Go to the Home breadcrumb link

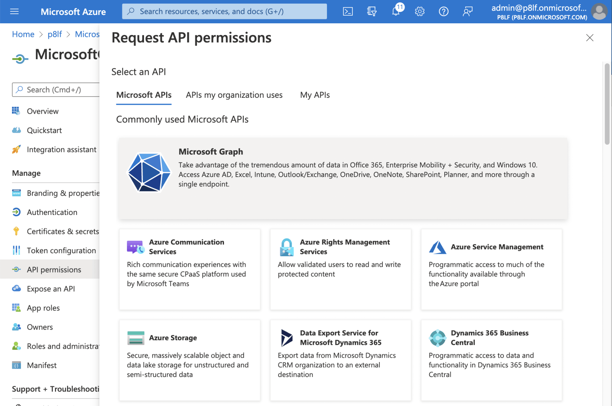coord(23,34)
